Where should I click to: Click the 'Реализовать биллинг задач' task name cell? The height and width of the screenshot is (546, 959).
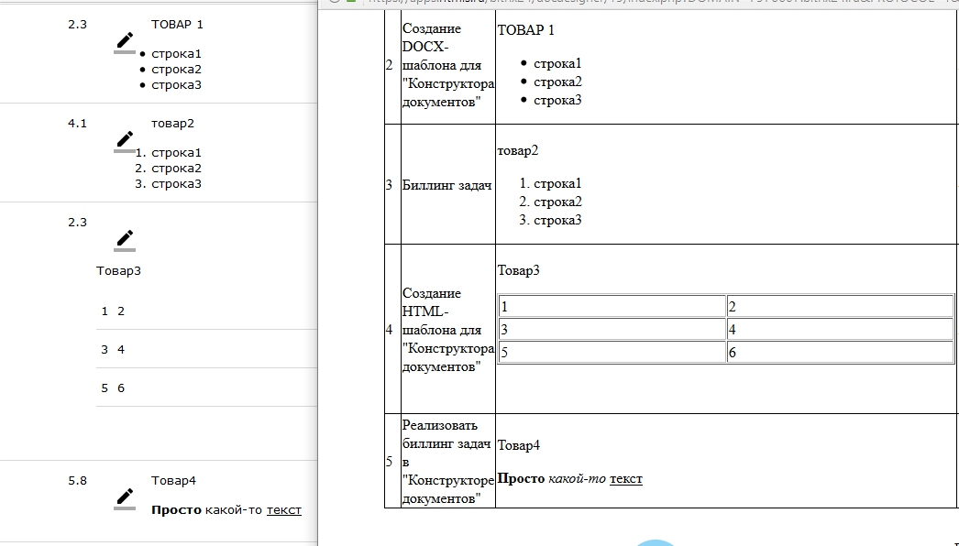(x=447, y=462)
